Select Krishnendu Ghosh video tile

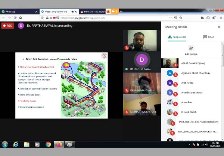pos(141,82)
